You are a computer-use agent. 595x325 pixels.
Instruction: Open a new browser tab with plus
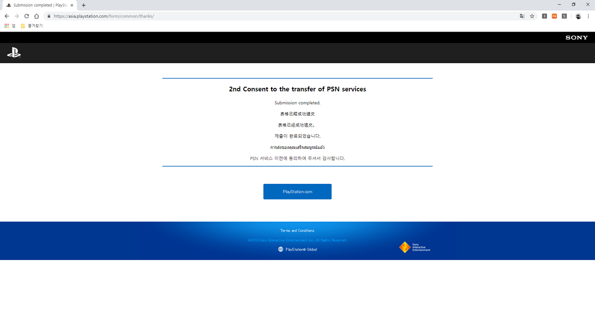coord(83,5)
